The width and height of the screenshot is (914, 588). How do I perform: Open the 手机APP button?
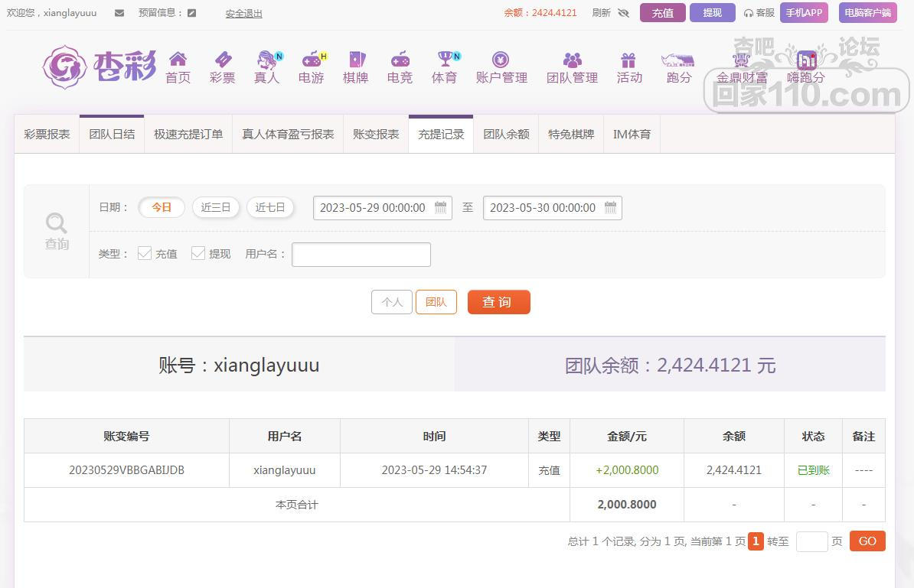tap(804, 13)
